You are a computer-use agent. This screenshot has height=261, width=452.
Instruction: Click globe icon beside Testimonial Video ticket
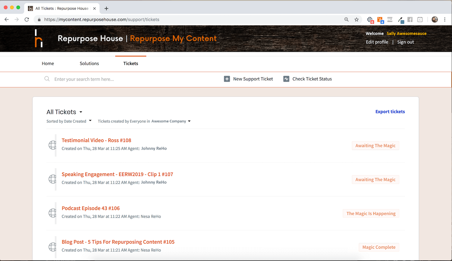[x=52, y=145]
